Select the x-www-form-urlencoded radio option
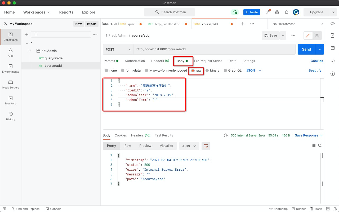339x212 pixels. [x=146, y=70]
